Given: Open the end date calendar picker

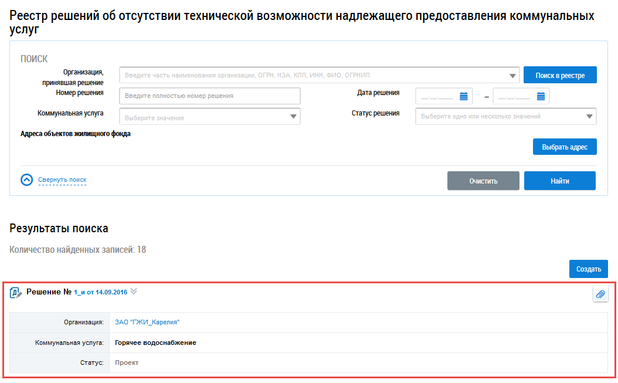Looking at the screenshot, I should 541,96.
